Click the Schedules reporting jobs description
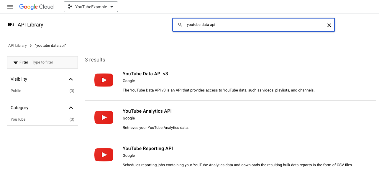Viewport: 379px width, 178px height. click(x=238, y=165)
